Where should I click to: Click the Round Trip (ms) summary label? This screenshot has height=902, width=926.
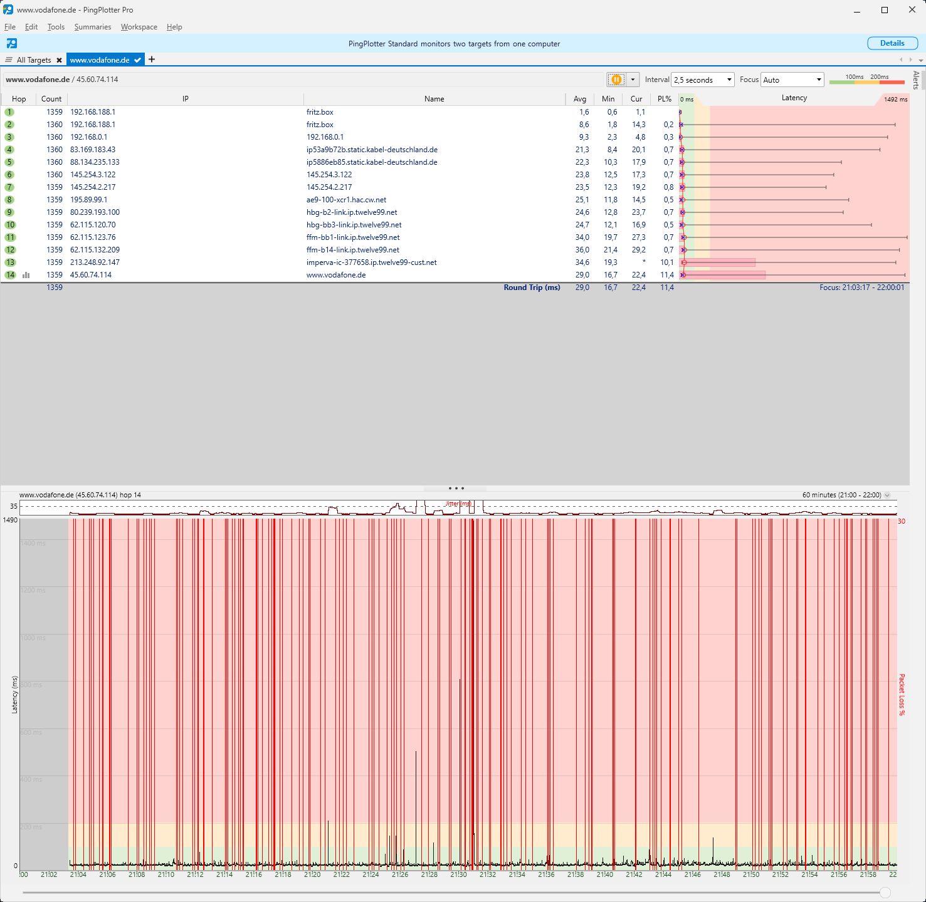532,288
